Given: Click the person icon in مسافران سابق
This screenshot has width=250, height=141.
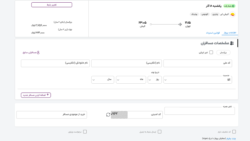Looking at the screenshot, I should [38, 52].
